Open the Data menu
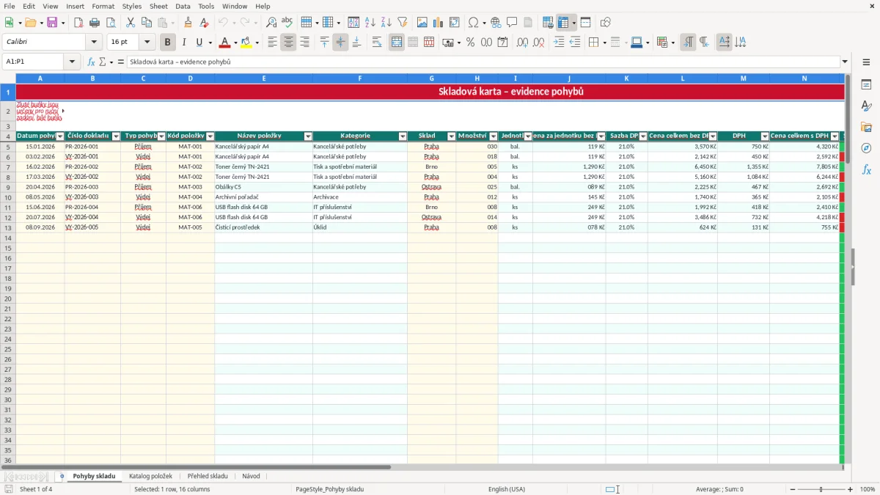The height and width of the screenshot is (495, 880). [x=183, y=6]
